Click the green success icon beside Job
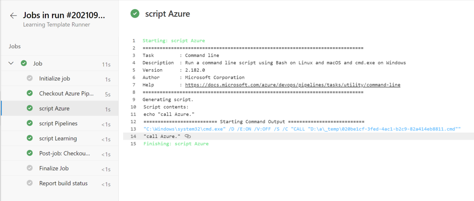Viewport: 474px width, 201px height. tap(24, 63)
